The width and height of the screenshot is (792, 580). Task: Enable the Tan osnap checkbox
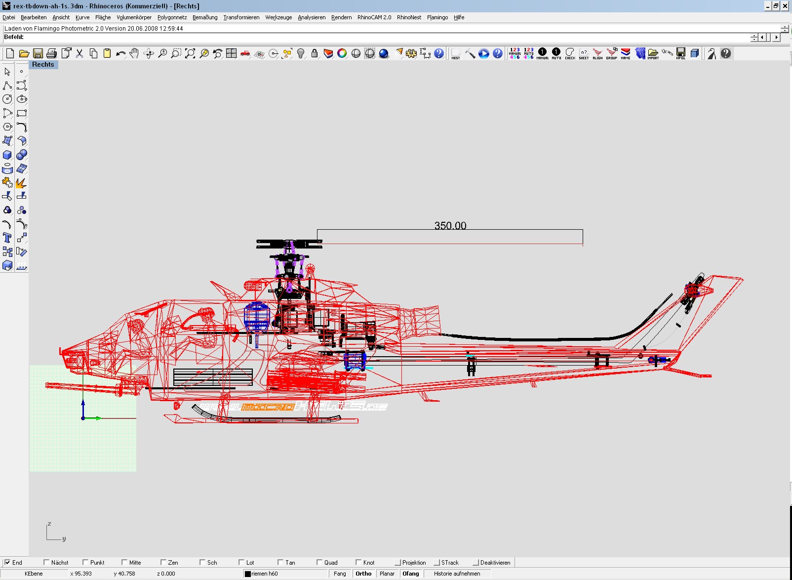pyautogui.click(x=280, y=562)
